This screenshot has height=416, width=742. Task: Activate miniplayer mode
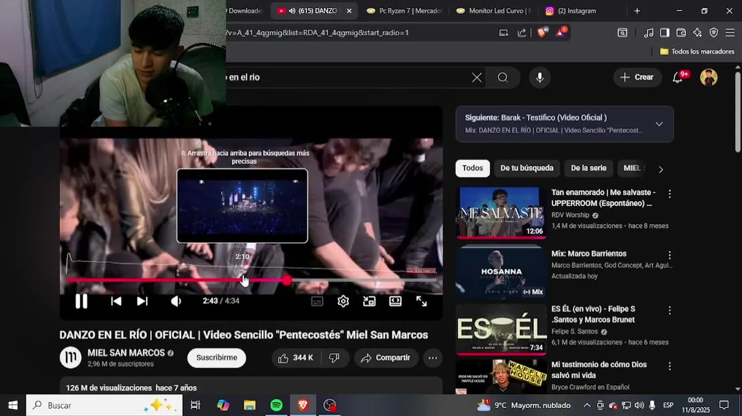pyautogui.click(x=369, y=301)
